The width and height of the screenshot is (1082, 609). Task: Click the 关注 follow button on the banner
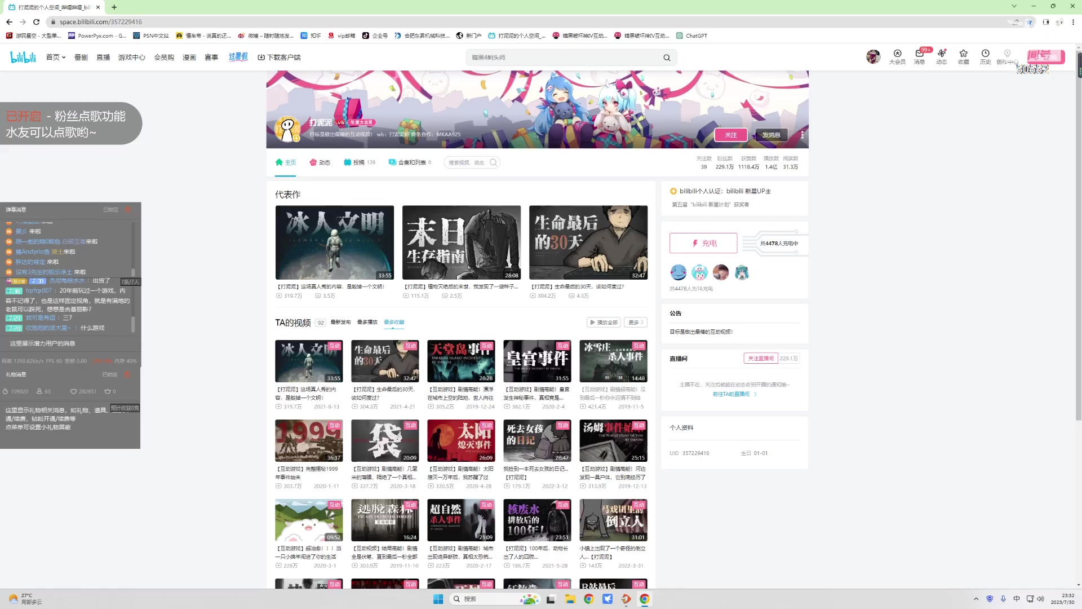coord(731,135)
